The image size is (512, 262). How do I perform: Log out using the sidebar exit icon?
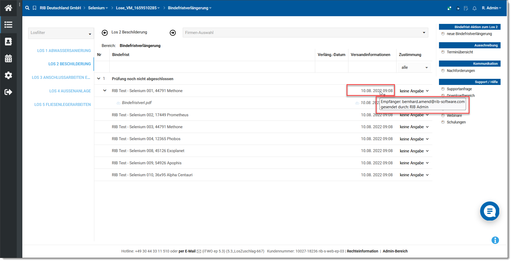click(x=8, y=92)
